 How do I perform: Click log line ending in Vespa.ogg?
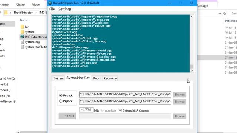[x=80, y=20]
